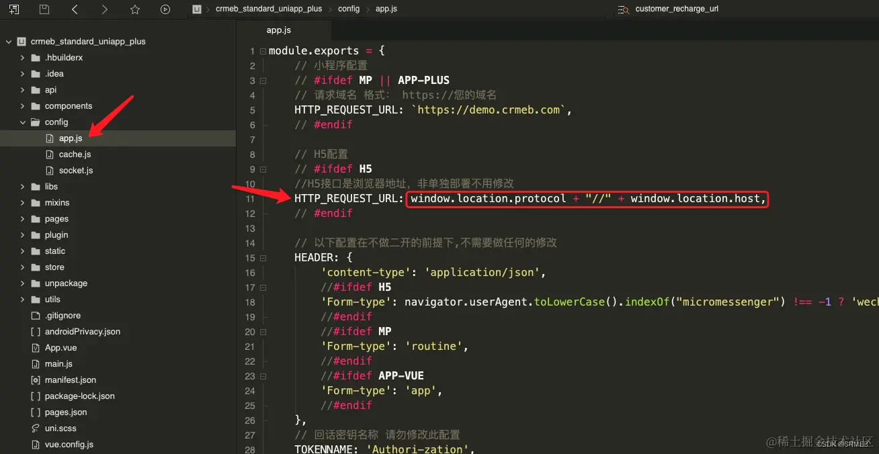The image size is (879, 454).
Task: Click the project icon in breadcrumb
Action: tap(196, 9)
